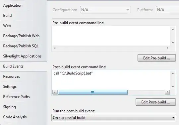179x125 pixels.
Task: Click the post-build horizontal scrollbar thumb
Action: [x=93, y=92]
